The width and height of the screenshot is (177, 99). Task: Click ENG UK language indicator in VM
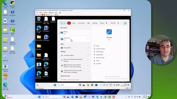[111, 85]
